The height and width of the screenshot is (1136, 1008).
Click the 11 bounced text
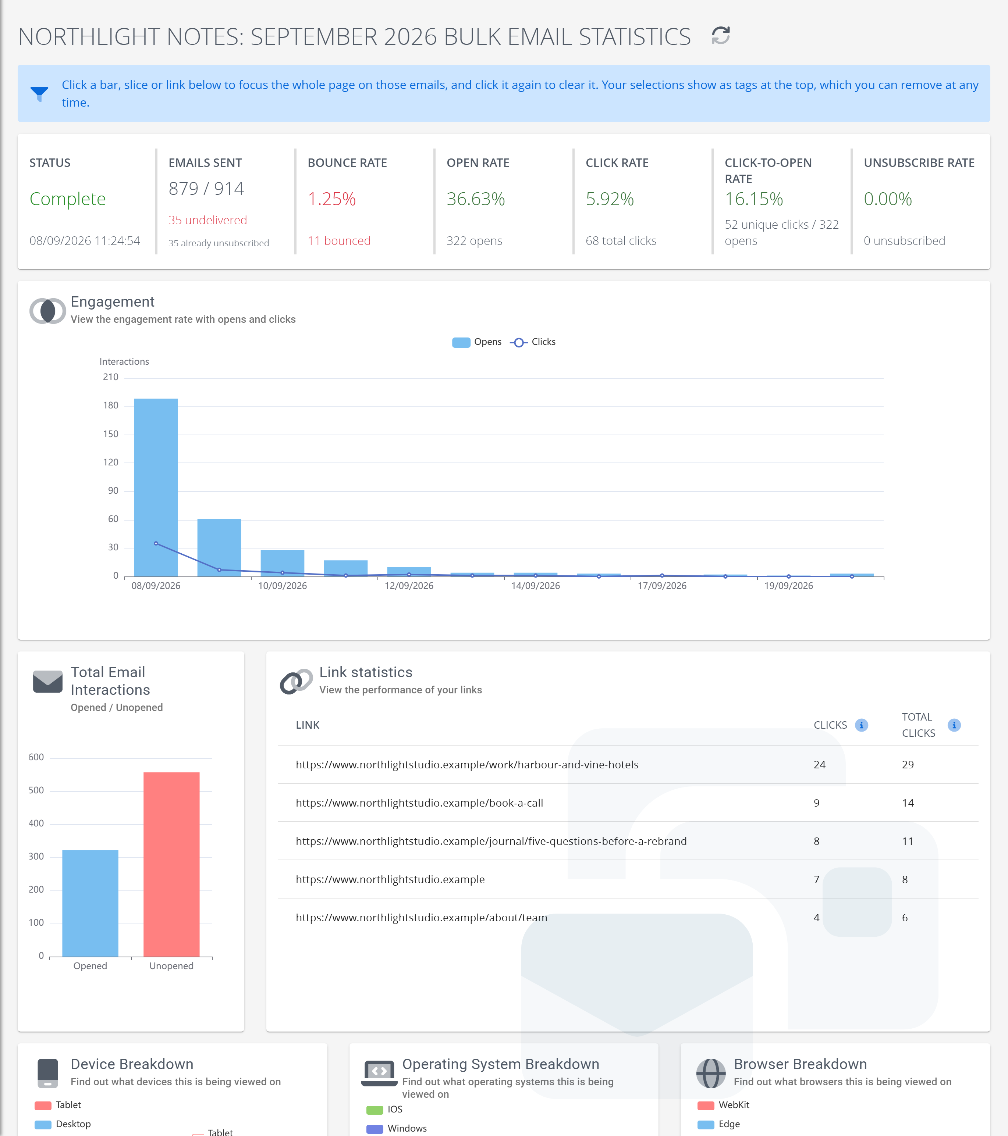click(x=339, y=241)
